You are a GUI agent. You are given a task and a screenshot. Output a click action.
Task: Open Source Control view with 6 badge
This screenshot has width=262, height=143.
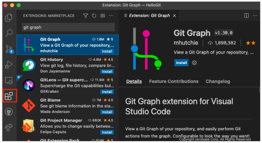click(x=9, y=49)
